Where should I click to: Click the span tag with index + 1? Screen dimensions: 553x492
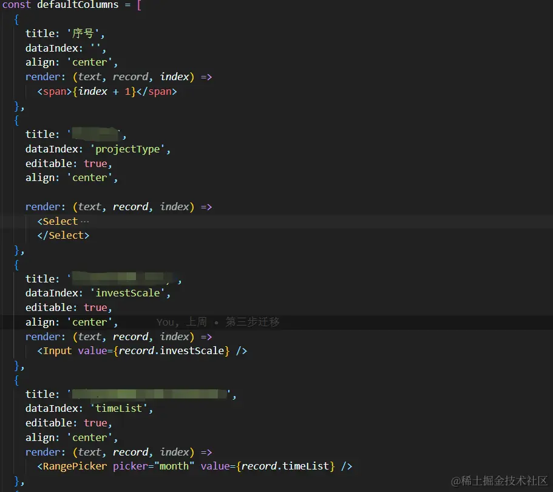(107, 91)
